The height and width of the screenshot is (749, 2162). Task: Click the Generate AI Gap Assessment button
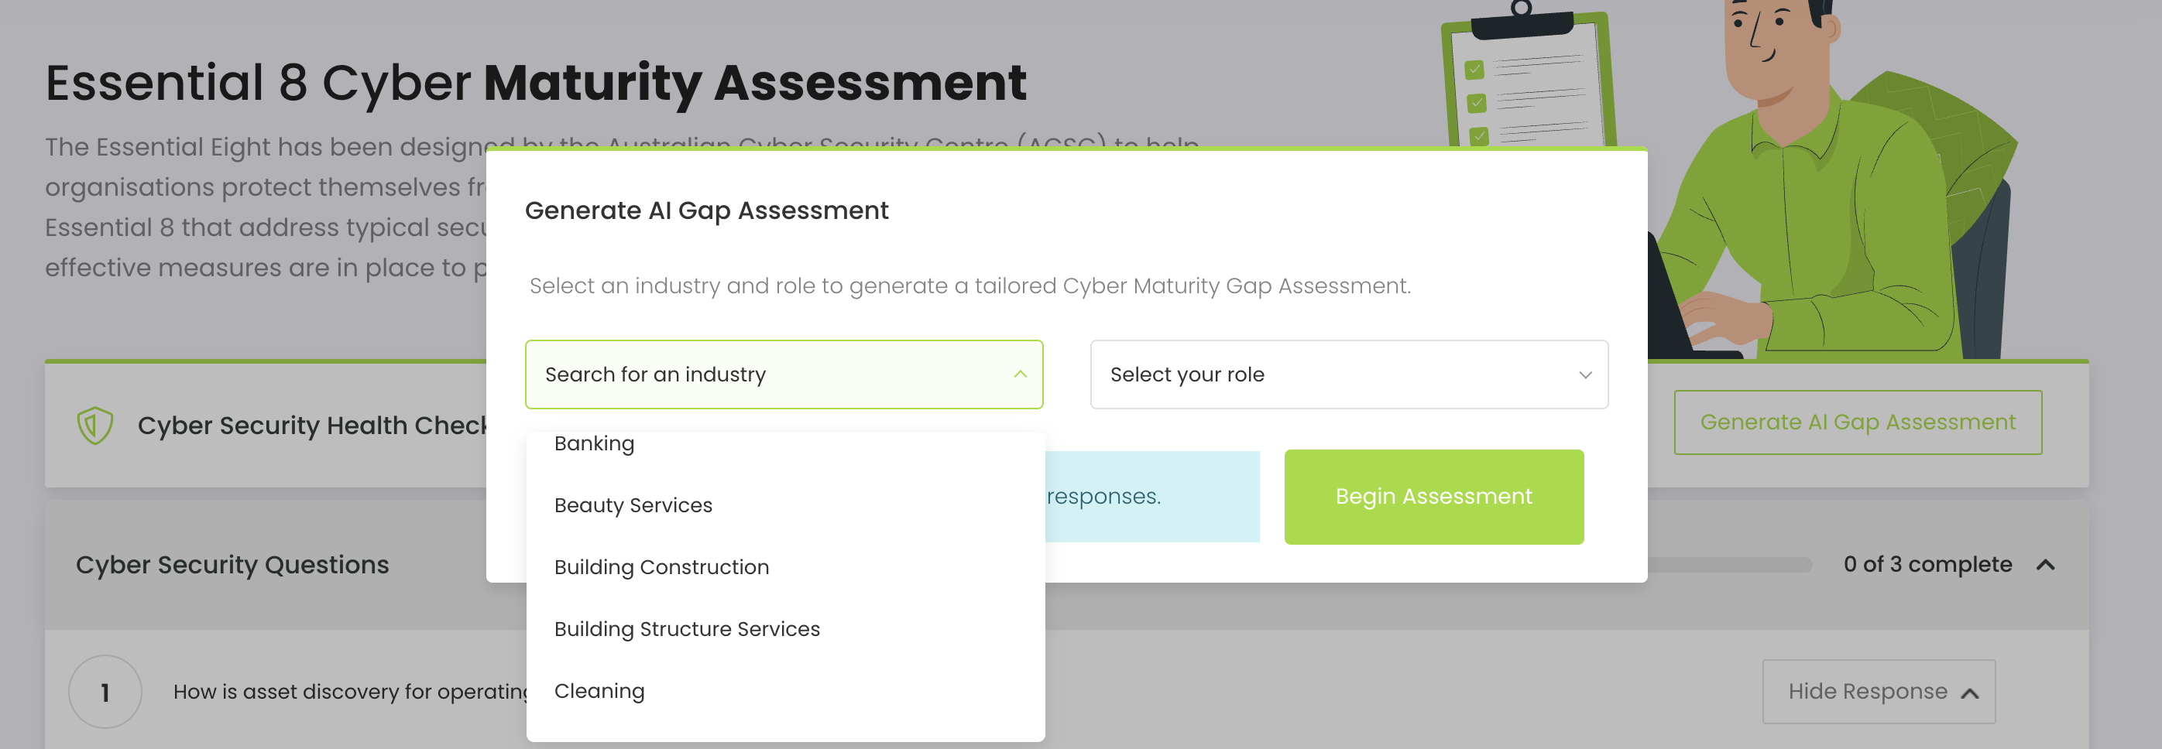pos(1856,422)
